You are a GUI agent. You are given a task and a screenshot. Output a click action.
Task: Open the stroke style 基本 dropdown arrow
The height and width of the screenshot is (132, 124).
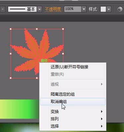click(x=39, y=9)
